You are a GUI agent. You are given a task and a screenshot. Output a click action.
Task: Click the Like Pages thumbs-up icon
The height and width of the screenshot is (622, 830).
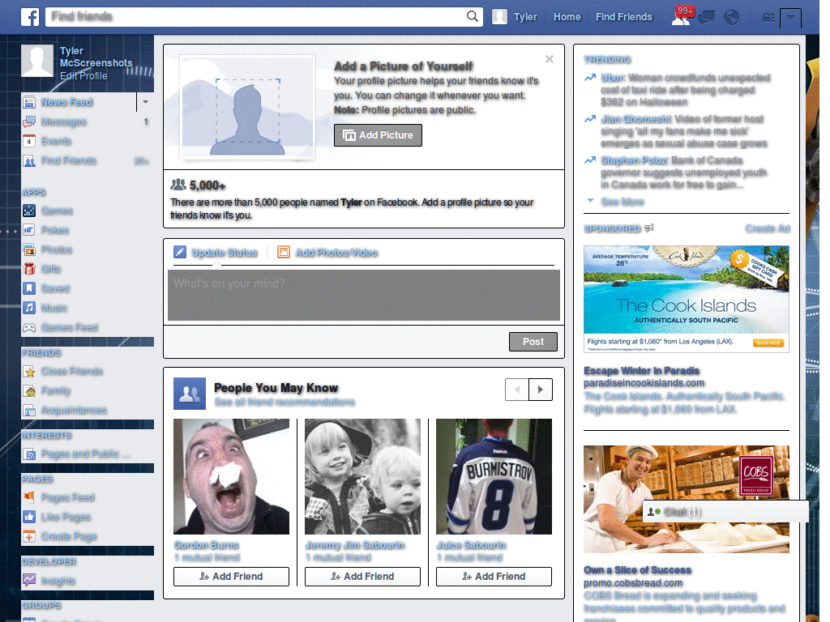click(x=29, y=517)
